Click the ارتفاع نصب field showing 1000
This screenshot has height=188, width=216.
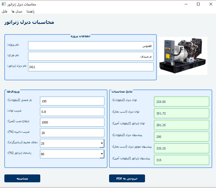click(72, 122)
